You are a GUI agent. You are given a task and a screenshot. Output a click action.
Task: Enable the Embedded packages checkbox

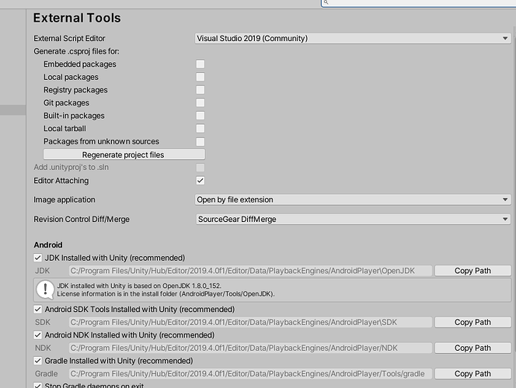point(200,64)
